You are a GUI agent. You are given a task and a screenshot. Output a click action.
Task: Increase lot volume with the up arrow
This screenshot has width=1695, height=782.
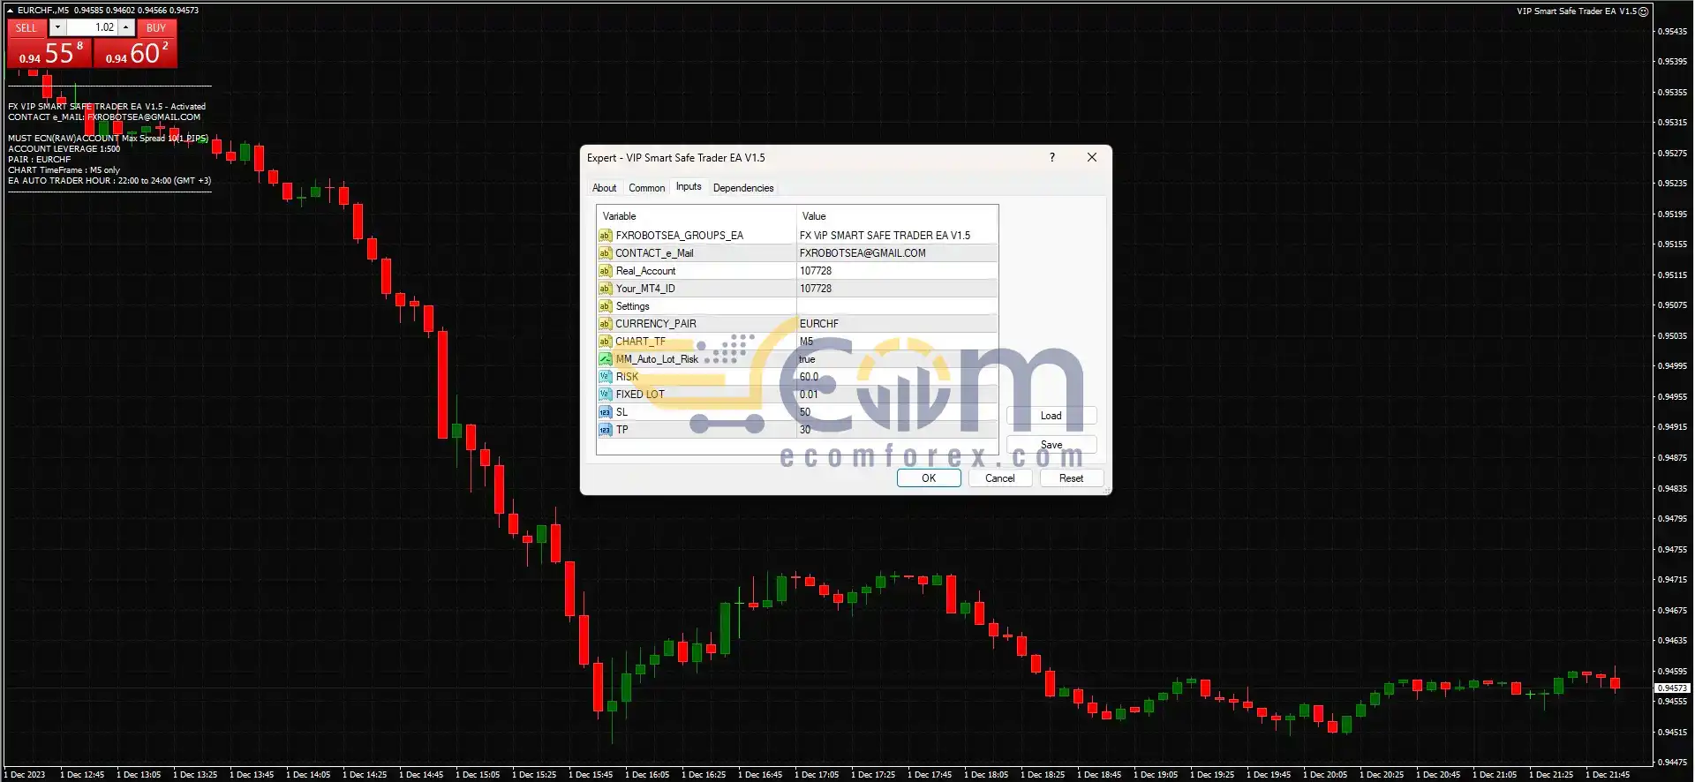click(x=126, y=27)
